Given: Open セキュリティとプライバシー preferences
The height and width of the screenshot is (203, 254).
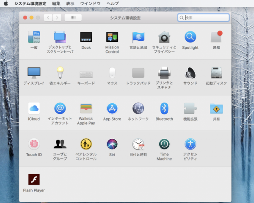Looking at the screenshot, I should (164, 37).
